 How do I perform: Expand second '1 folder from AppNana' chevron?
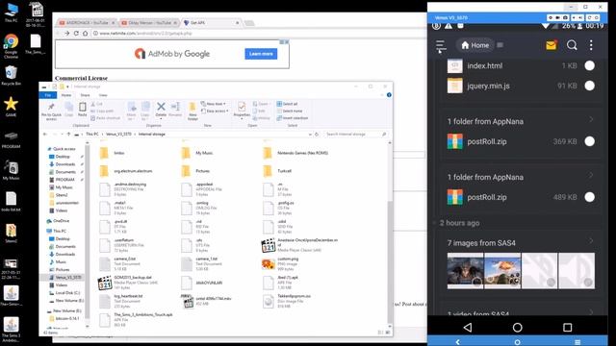(591, 175)
